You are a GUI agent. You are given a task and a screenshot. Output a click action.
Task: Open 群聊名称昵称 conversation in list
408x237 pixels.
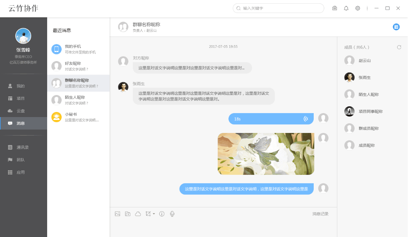tap(78, 83)
